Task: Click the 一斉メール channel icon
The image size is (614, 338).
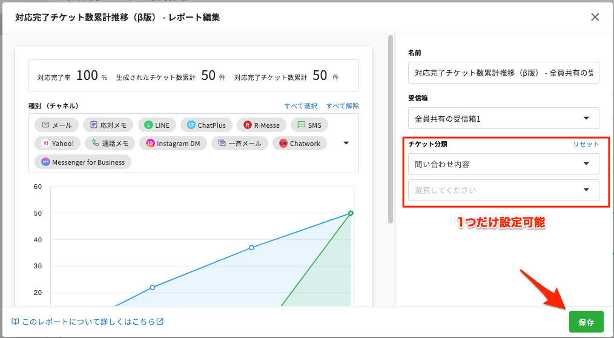Action: point(222,144)
